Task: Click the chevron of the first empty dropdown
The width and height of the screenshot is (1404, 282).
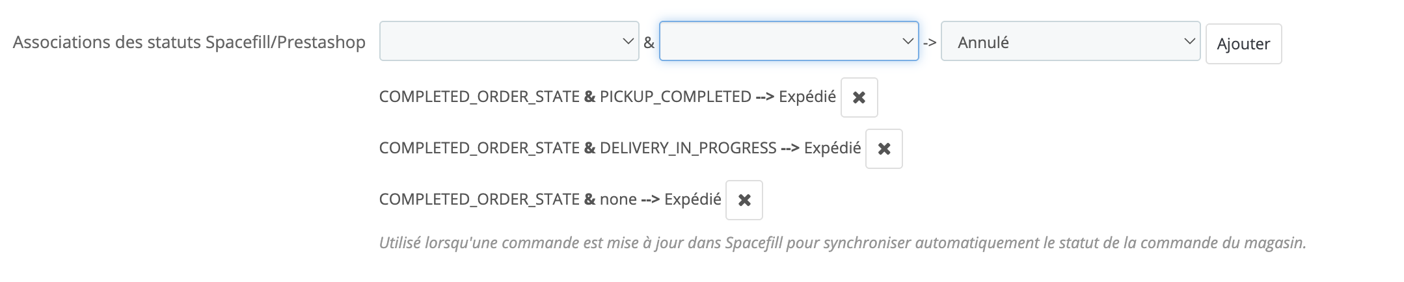Action: pos(628,42)
